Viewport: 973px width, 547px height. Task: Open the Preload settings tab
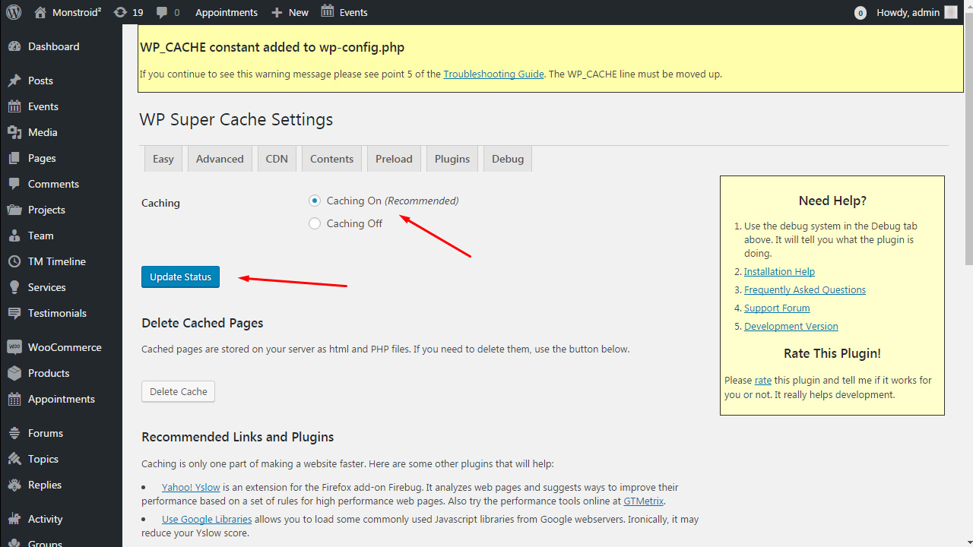(x=393, y=158)
